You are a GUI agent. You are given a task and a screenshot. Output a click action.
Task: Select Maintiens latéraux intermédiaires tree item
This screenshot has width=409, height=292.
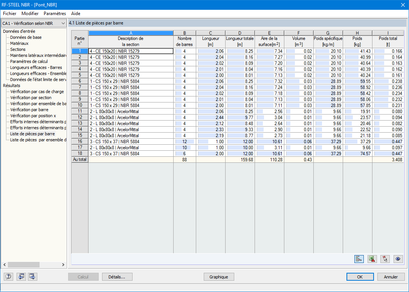click(x=38, y=55)
